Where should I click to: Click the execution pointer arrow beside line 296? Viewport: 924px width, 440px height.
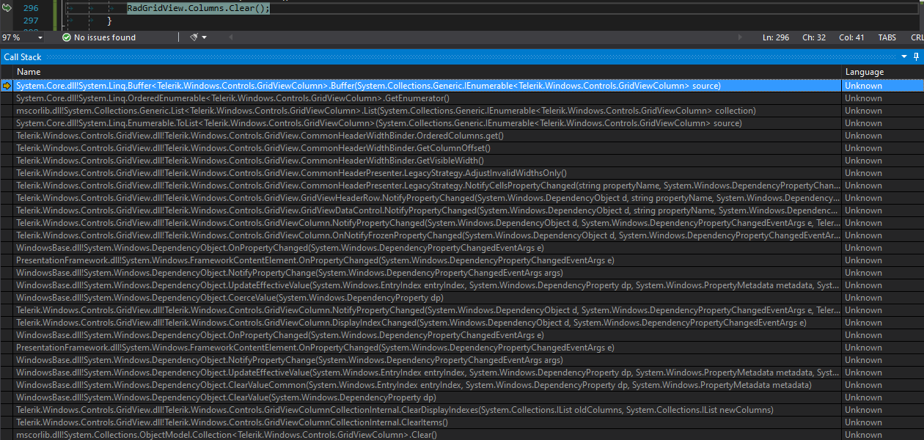[7, 8]
